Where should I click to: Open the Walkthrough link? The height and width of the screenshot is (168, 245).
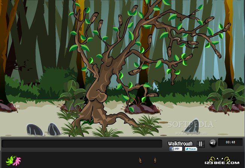180,143
